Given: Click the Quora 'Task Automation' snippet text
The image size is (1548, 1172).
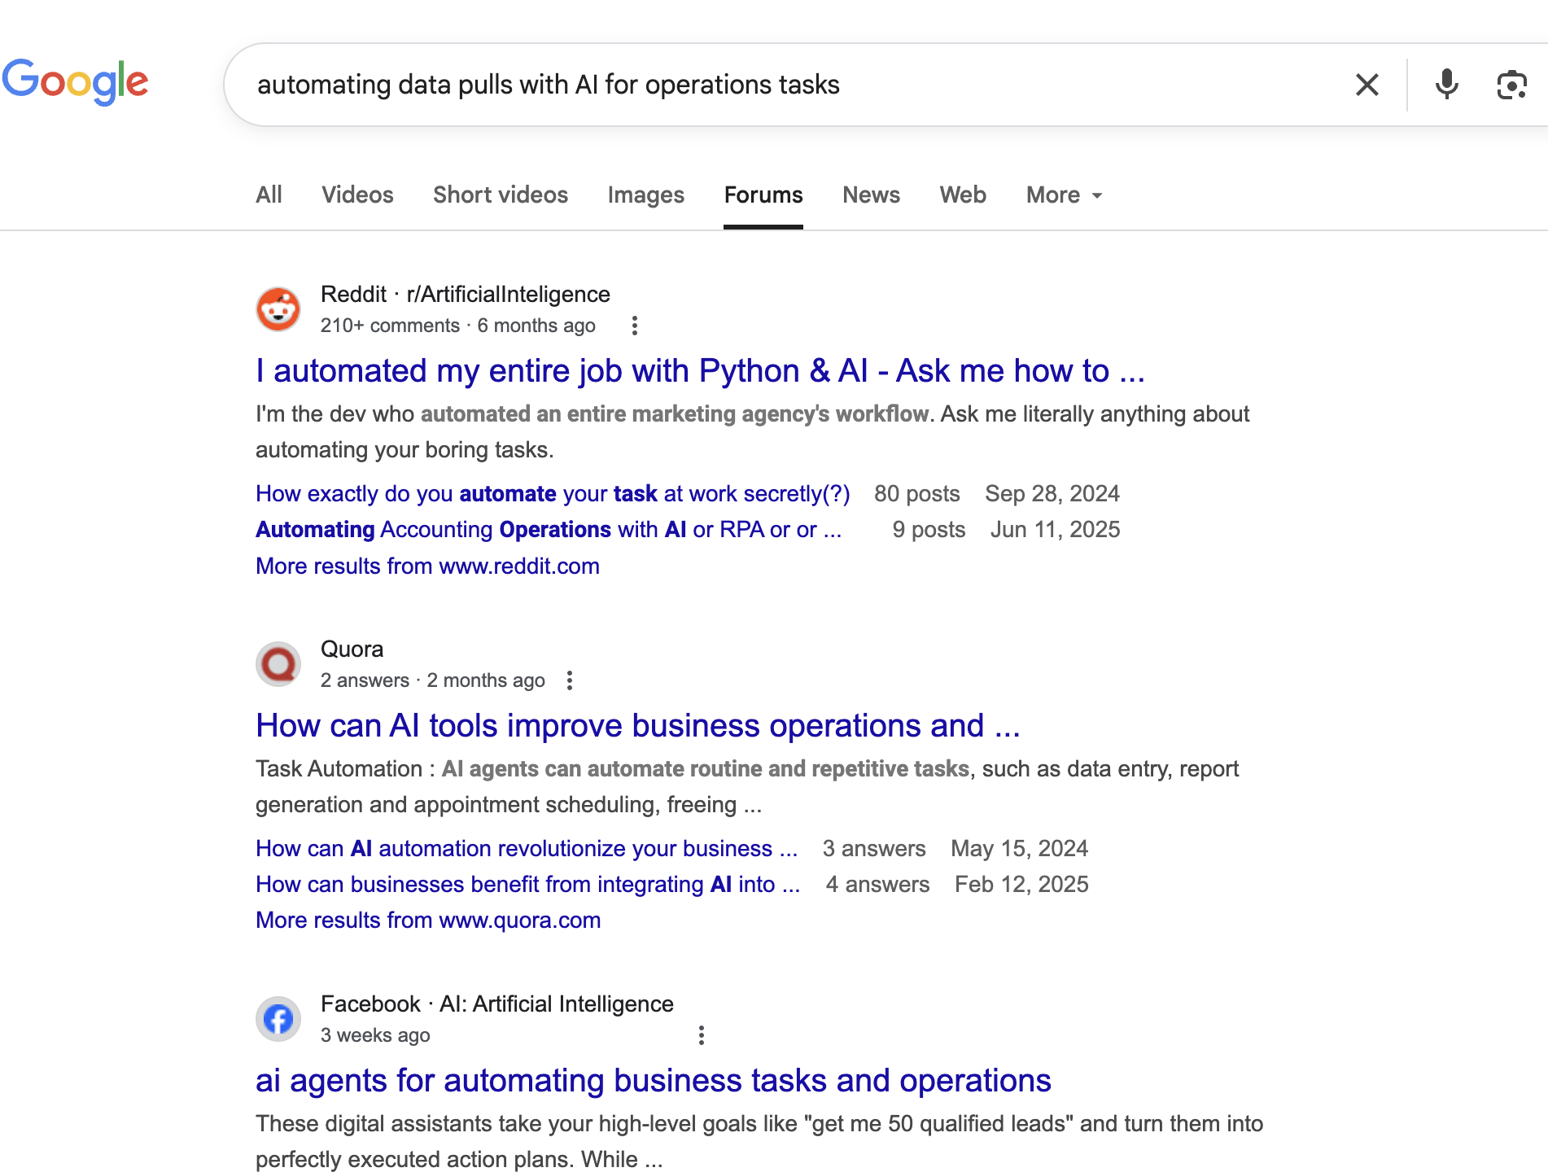Looking at the screenshot, I should click(x=747, y=787).
